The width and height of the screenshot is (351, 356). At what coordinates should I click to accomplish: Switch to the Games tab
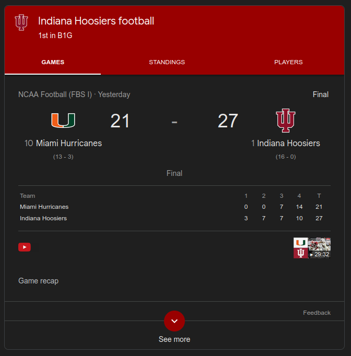coord(53,62)
